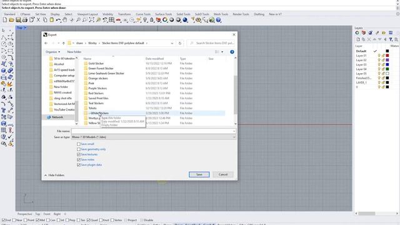Collapse folders with Hide Folders
400x225 pixels.
coord(54,175)
